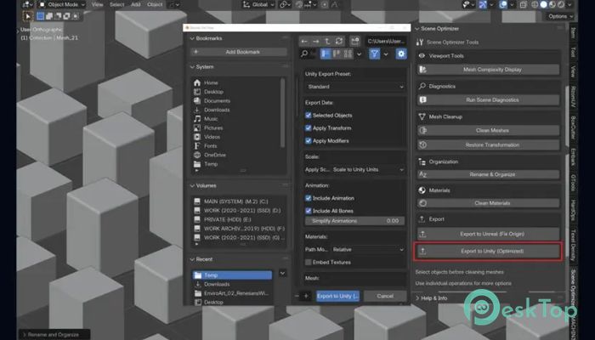Open the Object menu
Viewport: 595px width, 340px height.
click(155, 4)
